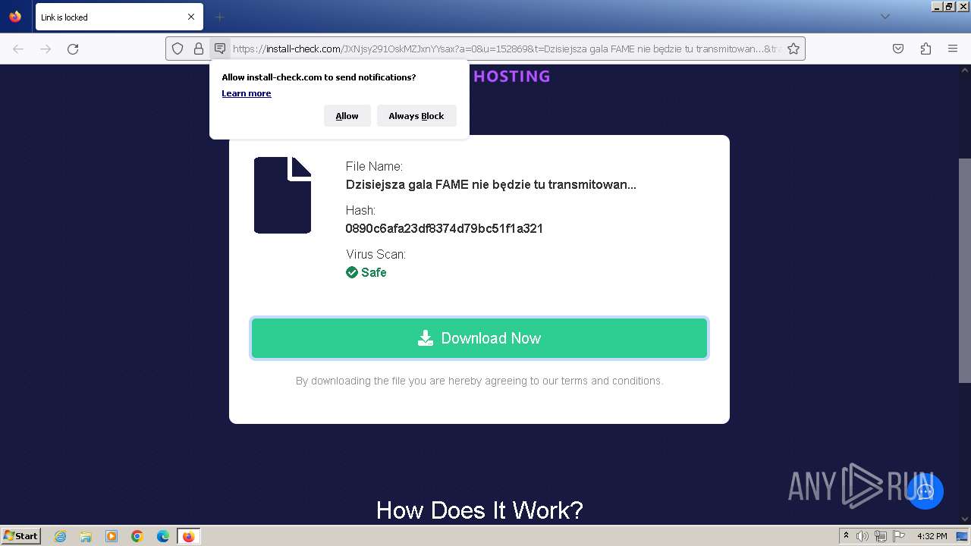Switch to Firefox taskbar button
The image size is (971, 546).
(188, 536)
